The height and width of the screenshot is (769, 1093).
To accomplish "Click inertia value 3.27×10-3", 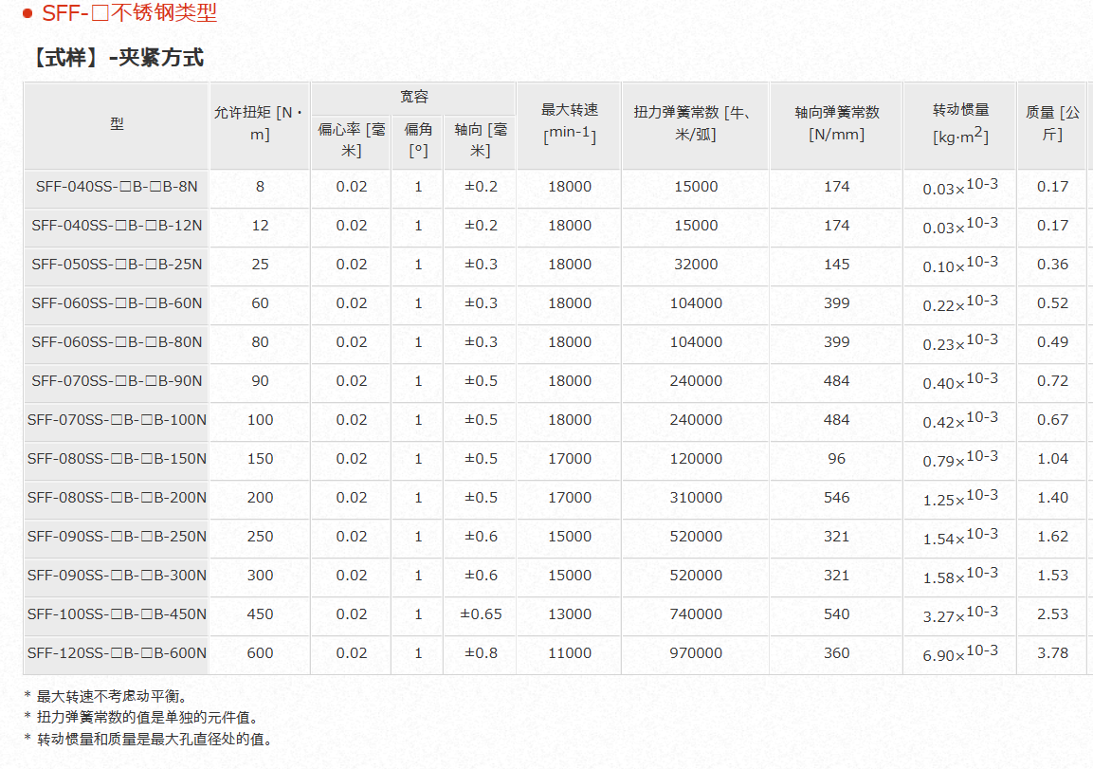I will (960, 614).
